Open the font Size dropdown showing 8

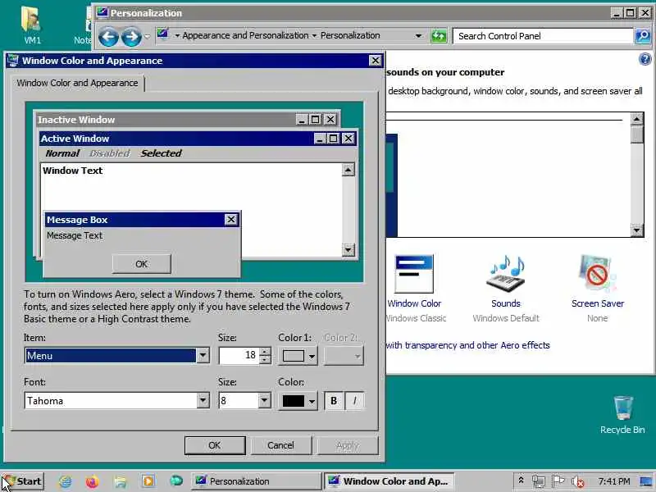point(264,401)
